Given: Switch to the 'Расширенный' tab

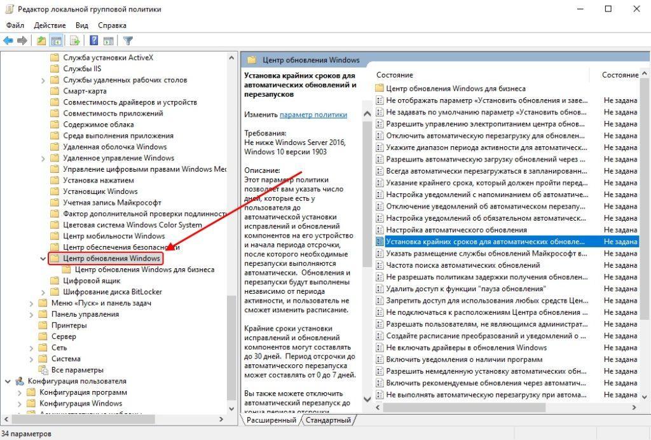Looking at the screenshot, I should (271, 420).
